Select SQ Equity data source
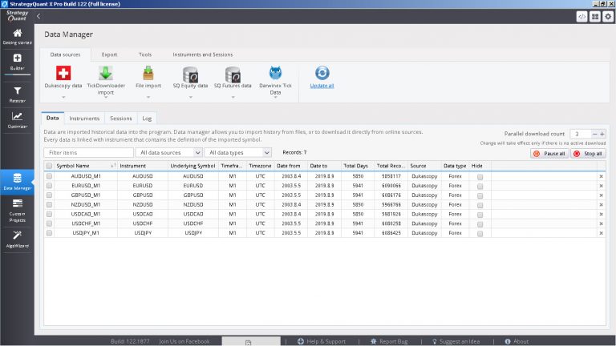 click(189, 74)
